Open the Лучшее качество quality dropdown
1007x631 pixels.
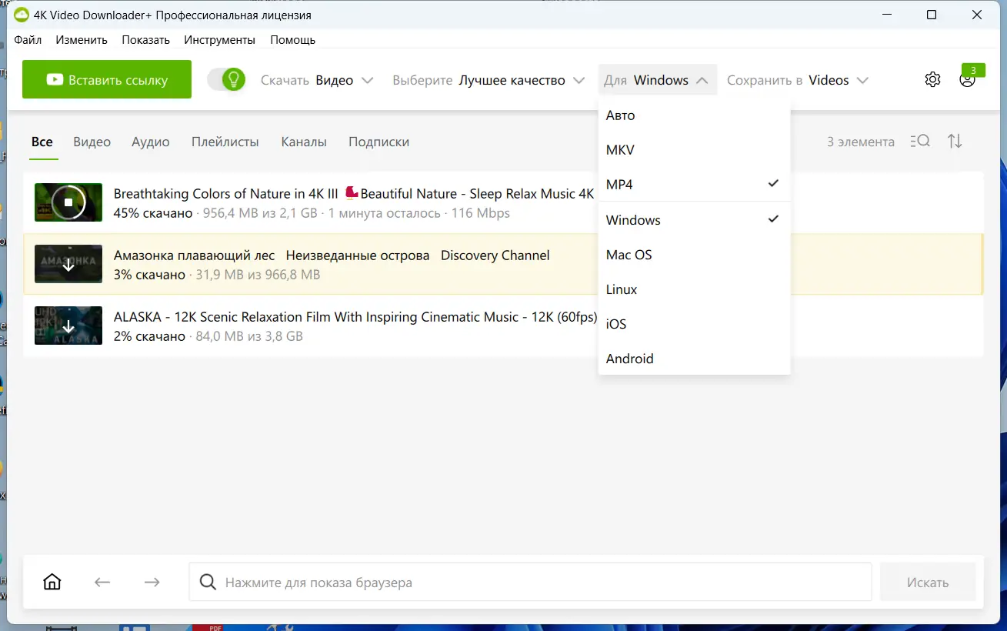tap(489, 80)
